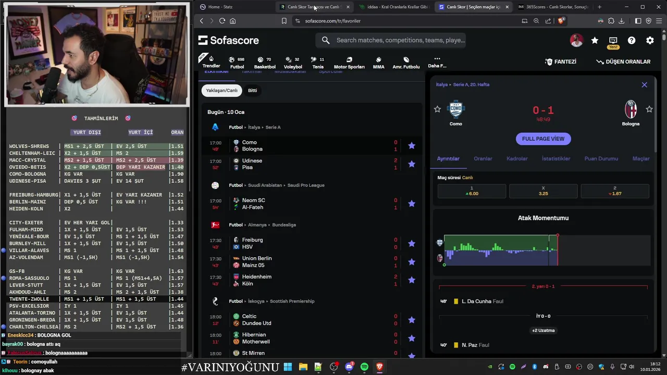This screenshot has height=375, width=667.
Task: Open the browser extensions puzzle icon
Action: 611,21
